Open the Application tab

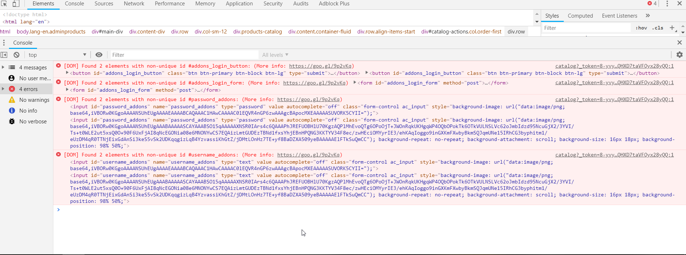(x=239, y=4)
